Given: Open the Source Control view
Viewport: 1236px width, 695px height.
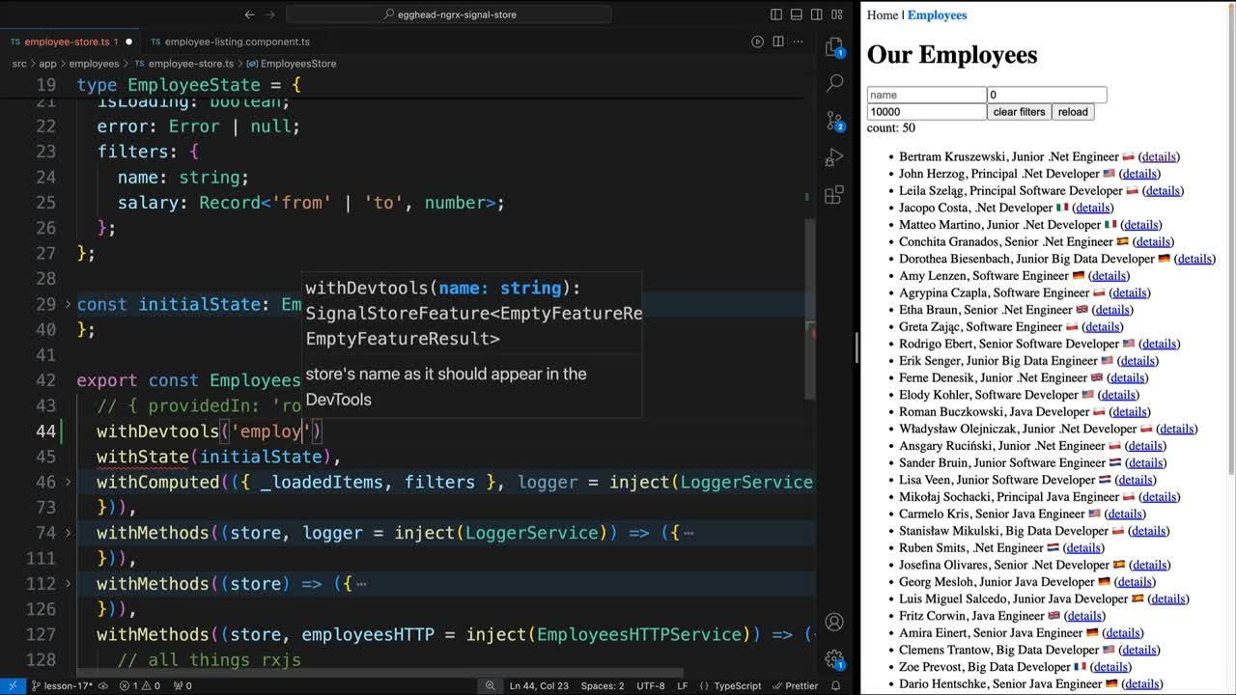Looking at the screenshot, I should tap(834, 121).
